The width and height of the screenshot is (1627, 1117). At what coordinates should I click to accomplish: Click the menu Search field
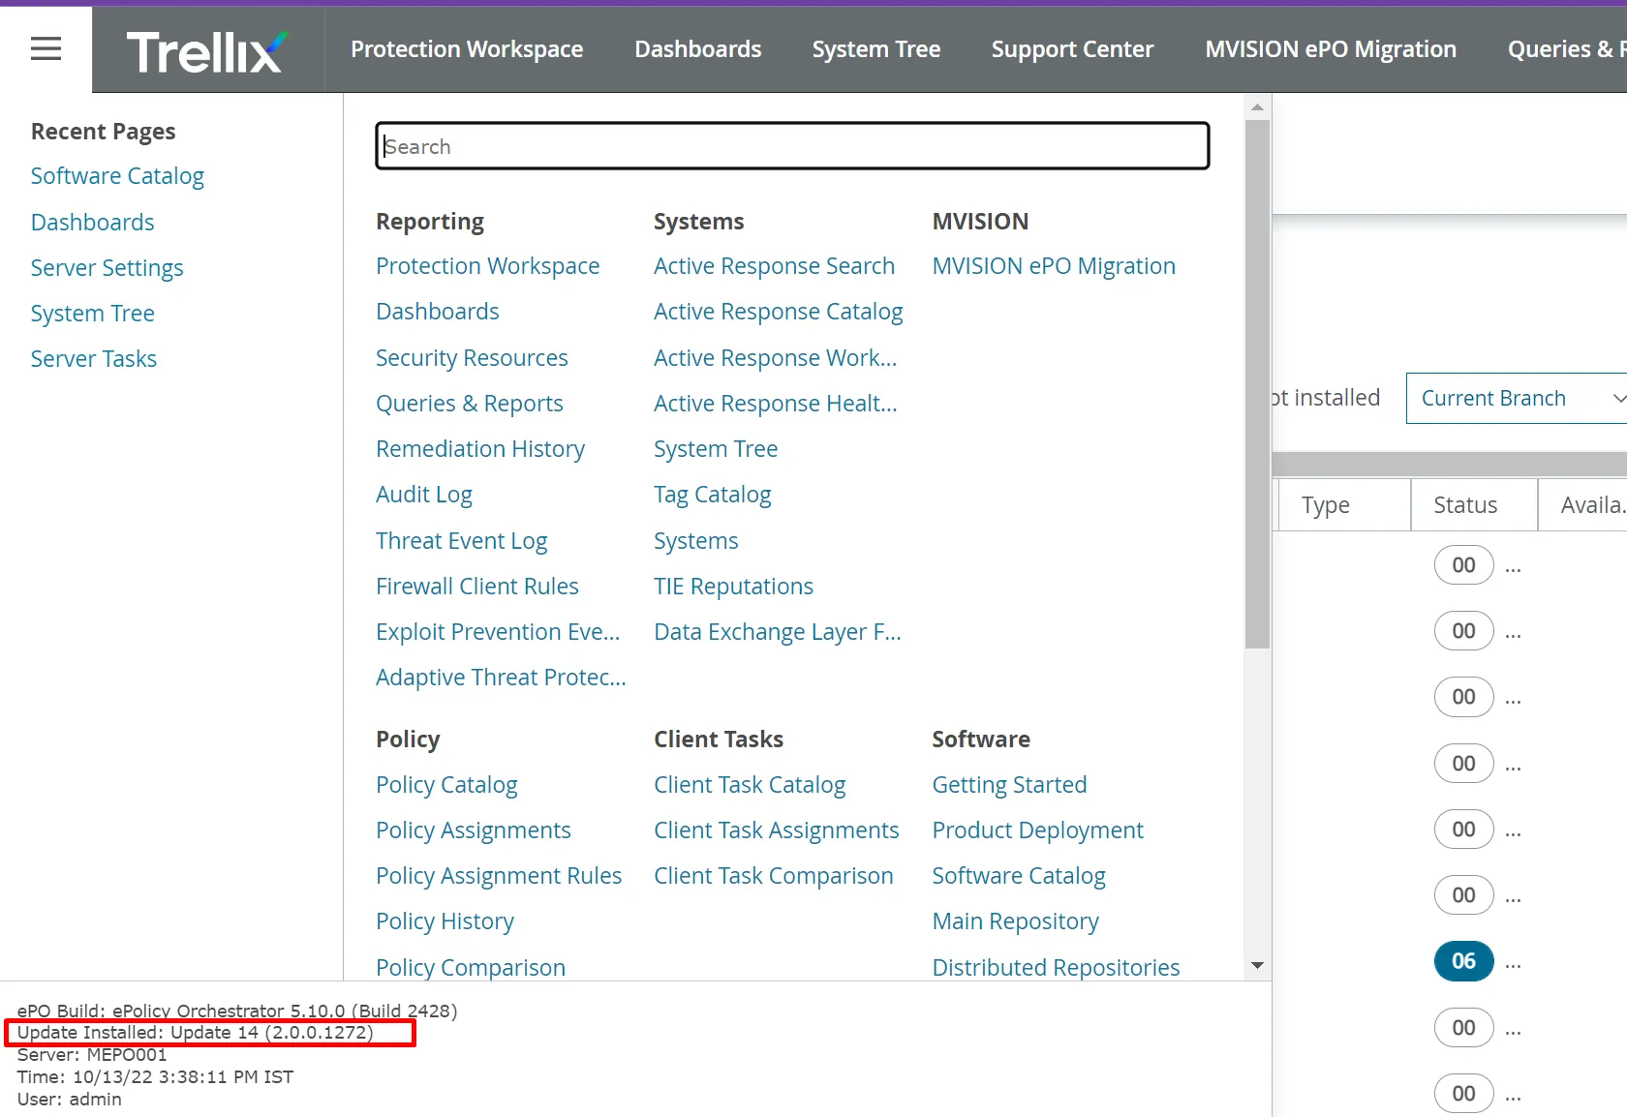pyautogui.click(x=792, y=146)
